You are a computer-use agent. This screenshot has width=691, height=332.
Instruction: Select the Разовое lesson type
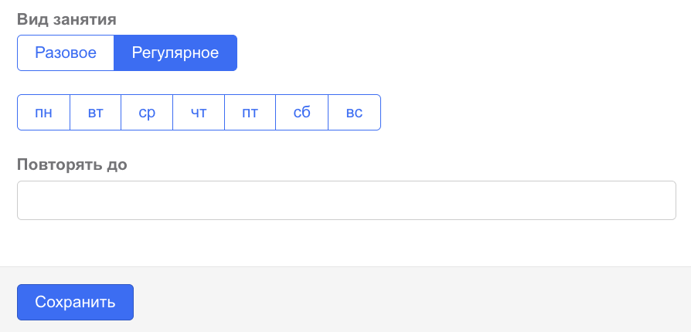(x=66, y=53)
